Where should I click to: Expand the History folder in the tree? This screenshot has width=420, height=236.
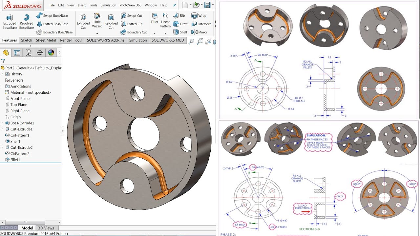coord(2,74)
